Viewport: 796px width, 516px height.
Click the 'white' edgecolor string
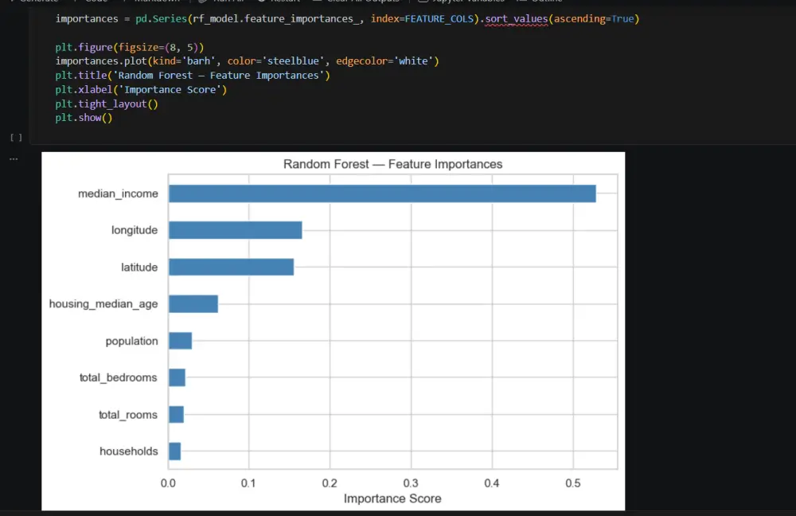(x=413, y=61)
